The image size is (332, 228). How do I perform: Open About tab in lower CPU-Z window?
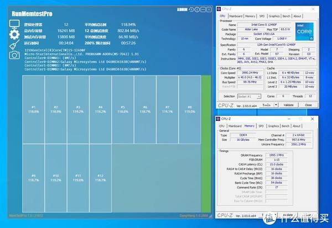click(297, 126)
